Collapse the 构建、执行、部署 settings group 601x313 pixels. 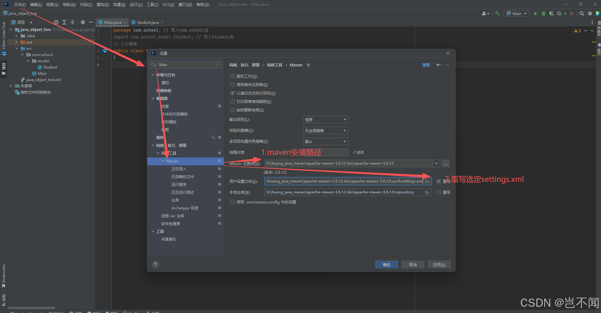coord(153,145)
